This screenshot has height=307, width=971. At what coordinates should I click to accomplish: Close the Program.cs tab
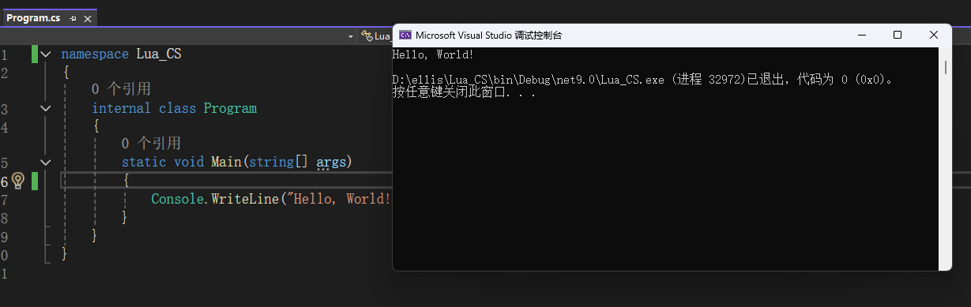pyautogui.click(x=87, y=18)
